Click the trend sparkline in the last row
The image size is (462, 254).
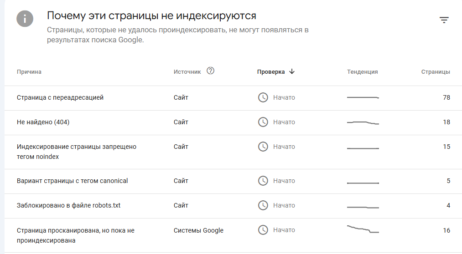(x=363, y=229)
